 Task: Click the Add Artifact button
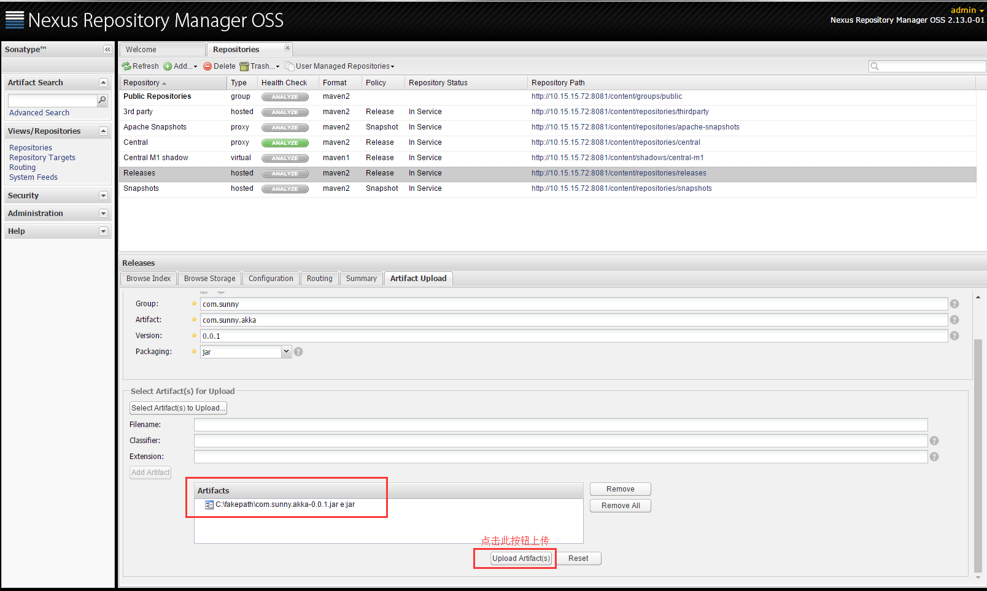coord(150,473)
